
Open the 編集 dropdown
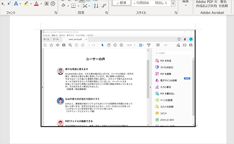[186, 3]
